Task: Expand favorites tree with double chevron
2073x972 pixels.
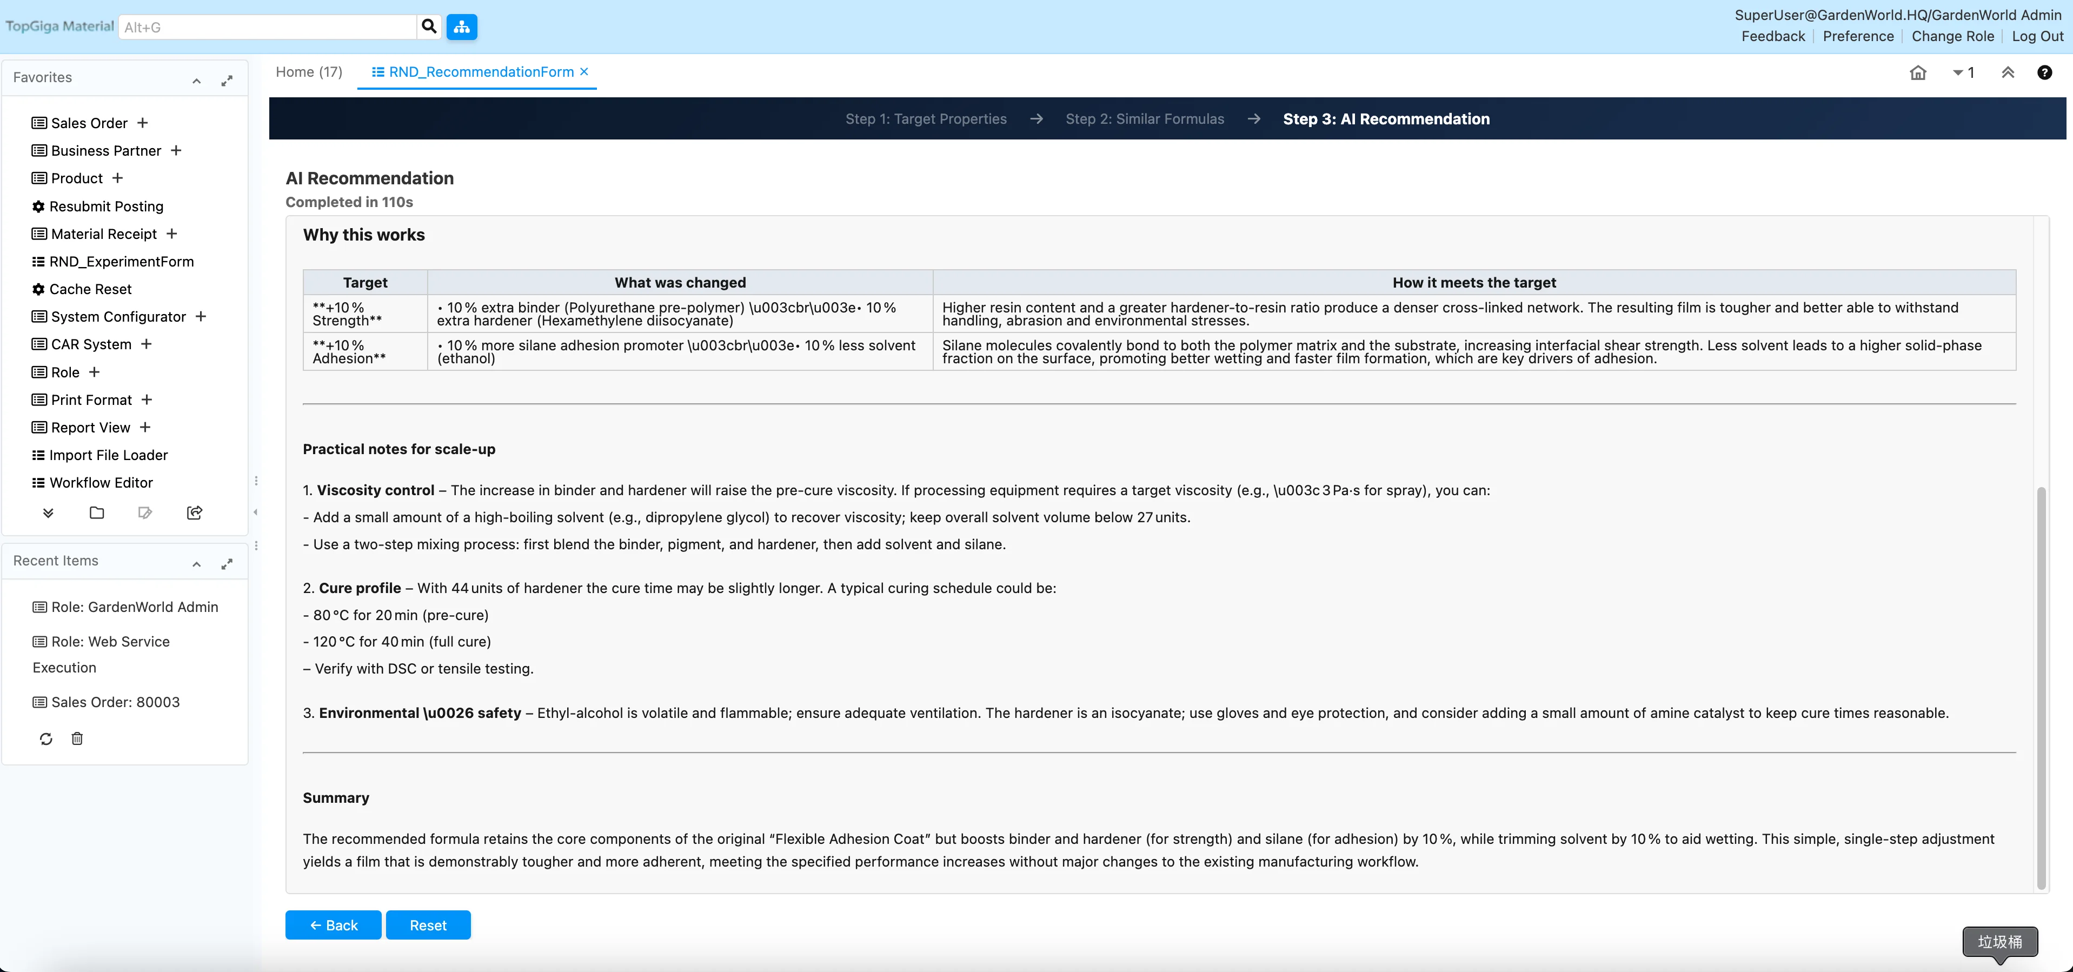Action: click(x=48, y=512)
